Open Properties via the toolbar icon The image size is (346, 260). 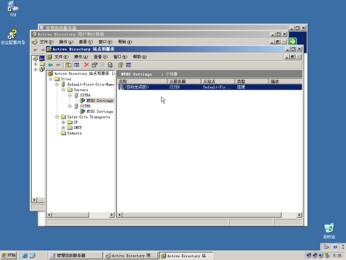[94, 65]
